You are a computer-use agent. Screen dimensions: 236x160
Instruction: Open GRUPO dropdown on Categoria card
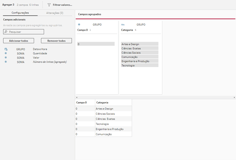click(141, 25)
